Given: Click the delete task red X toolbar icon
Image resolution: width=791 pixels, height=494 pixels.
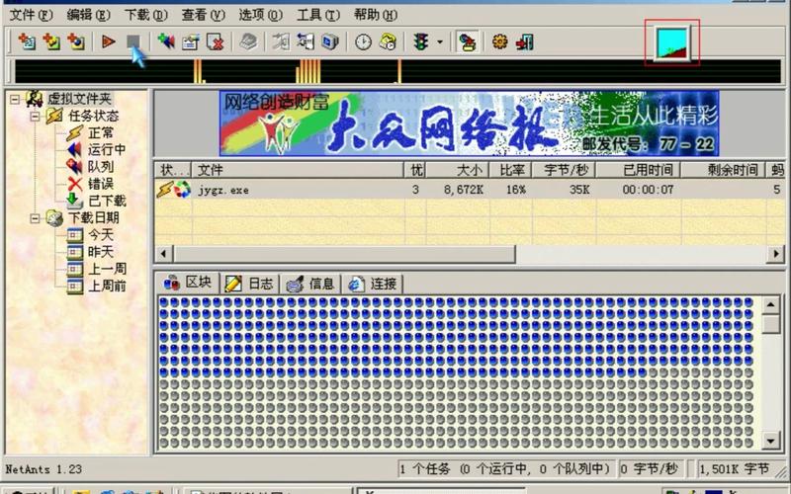Looking at the screenshot, I should pyautogui.click(x=215, y=41).
